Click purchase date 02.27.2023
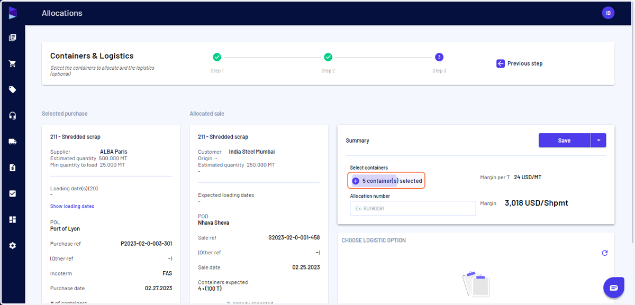Screen dimensions: 635x305 tap(158, 288)
